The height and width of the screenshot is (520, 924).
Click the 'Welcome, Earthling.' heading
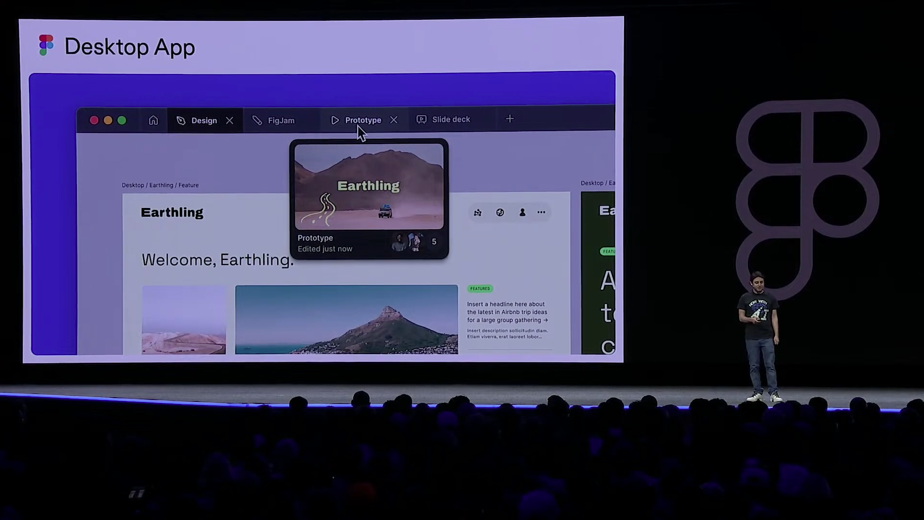218,260
